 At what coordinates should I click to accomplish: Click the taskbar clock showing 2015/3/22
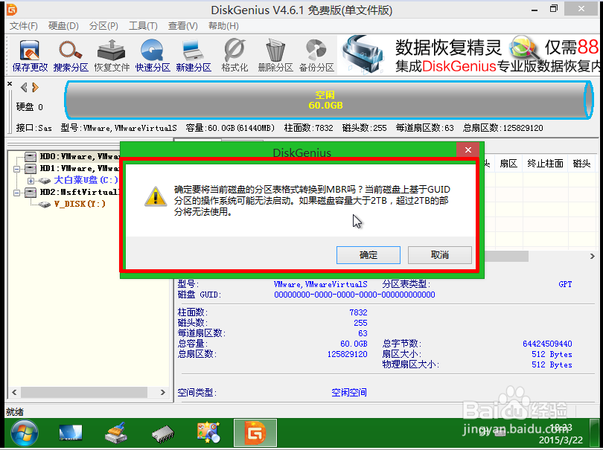[561, 434]
